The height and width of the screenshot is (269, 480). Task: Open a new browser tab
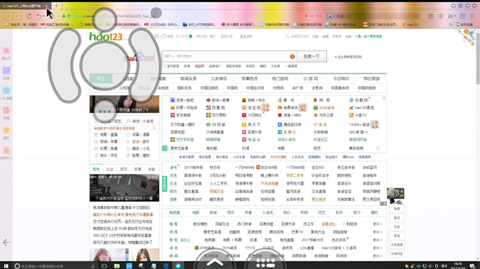click(x=57, y=5)
